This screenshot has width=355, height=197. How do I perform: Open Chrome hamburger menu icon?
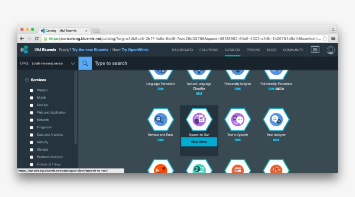pyautogui.click(x=333, y=38)
